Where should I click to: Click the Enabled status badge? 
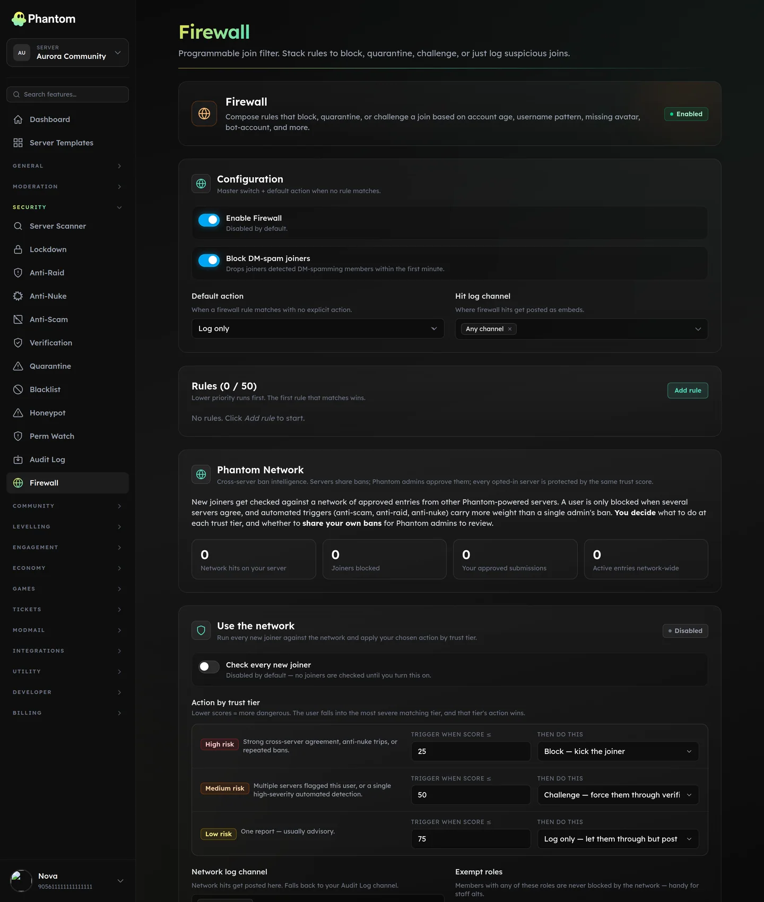686,114
